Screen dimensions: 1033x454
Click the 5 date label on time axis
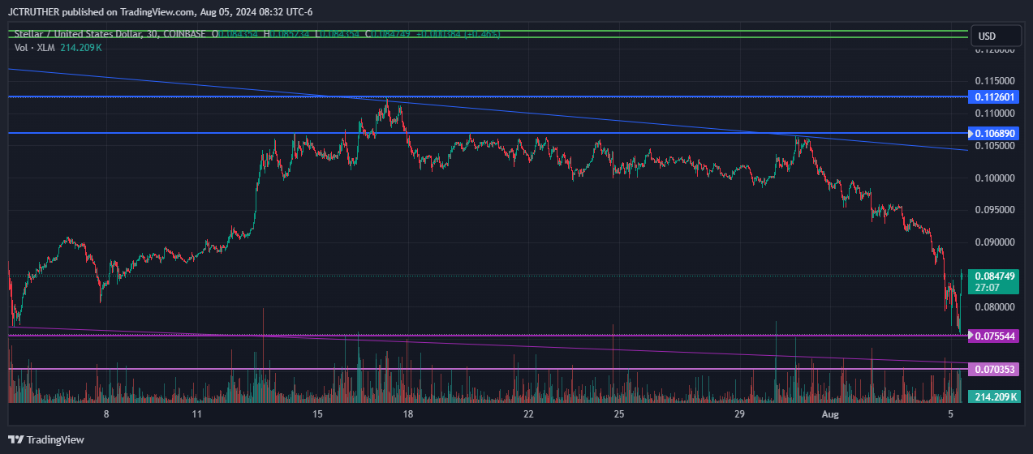[x=951, y=414]
